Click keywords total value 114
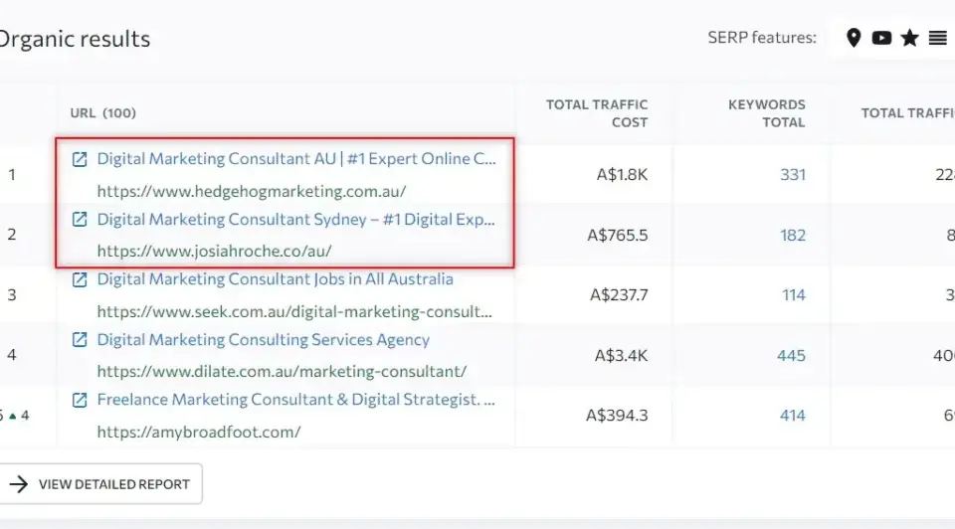This screenshot has height=529, width=955. pyautogui.click(x=794, y=295)
